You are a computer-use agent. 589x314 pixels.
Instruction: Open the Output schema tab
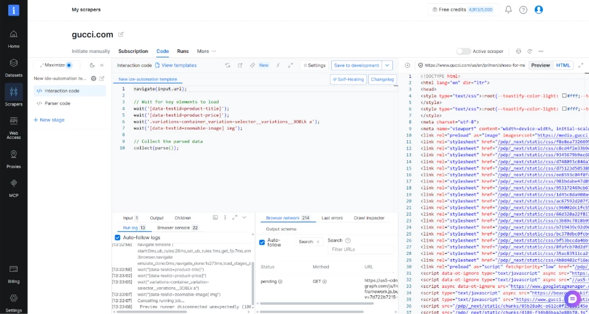(x=281, y=229)
